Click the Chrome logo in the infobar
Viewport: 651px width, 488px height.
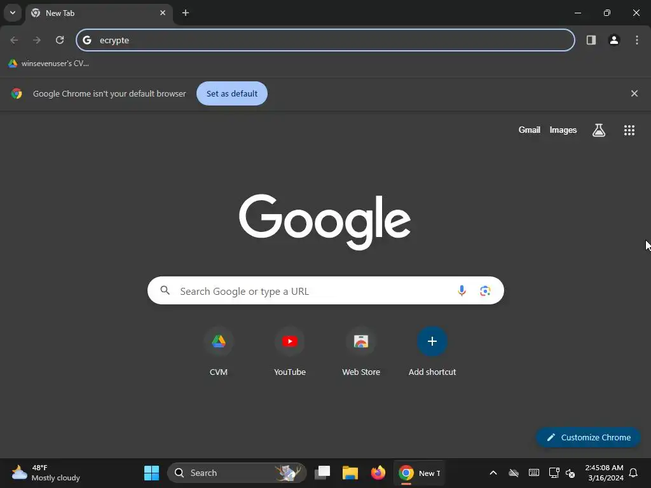click(x=17, y=93)
